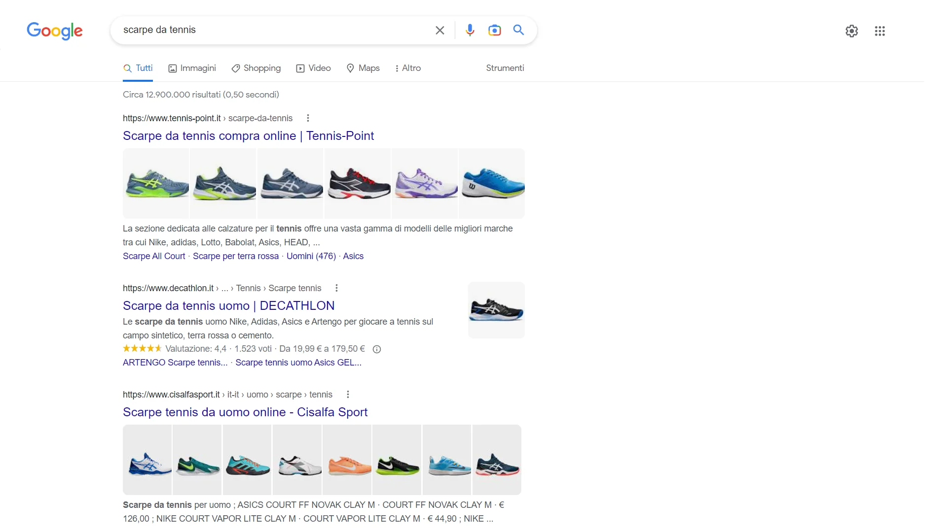Switch to the Immagini tab
Viewport: 947px width, 532px height.
click(192, 68)
